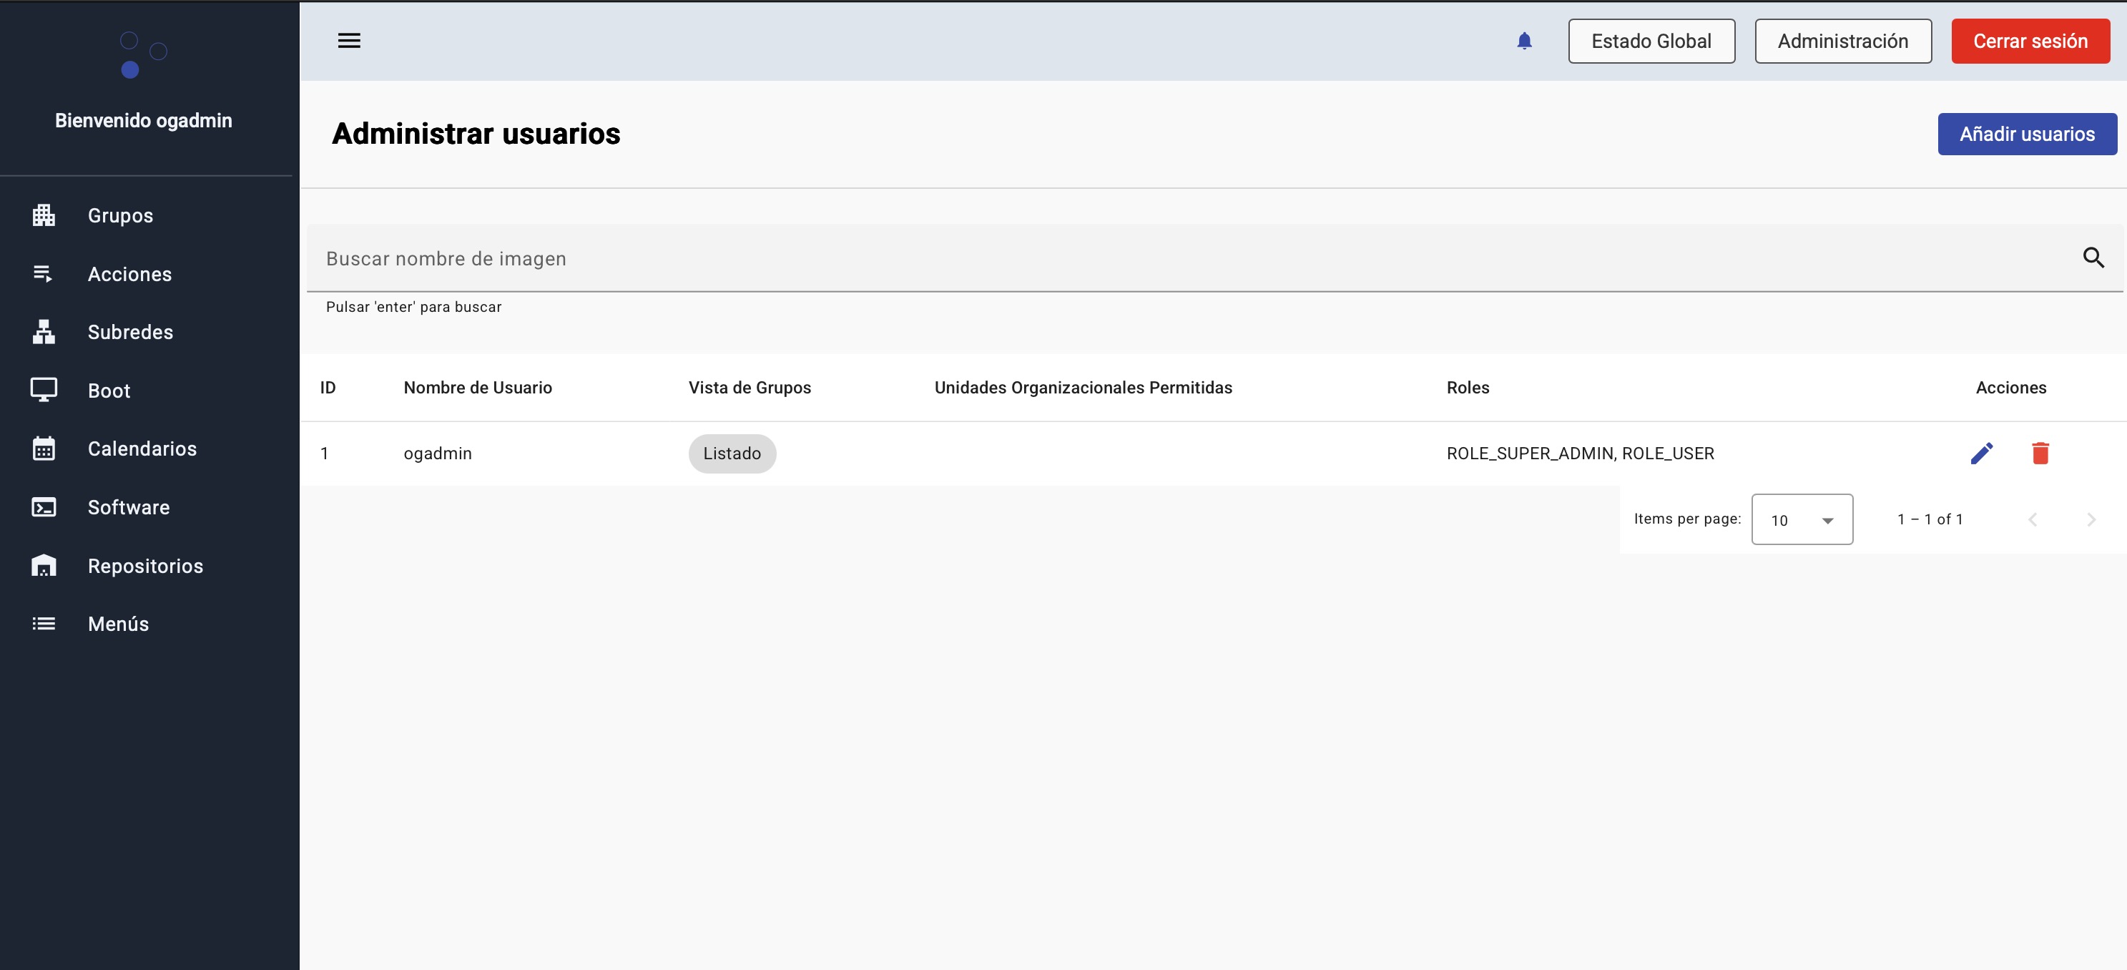
Task: Open the notifications bell
Action: (x=1524, y=41)
